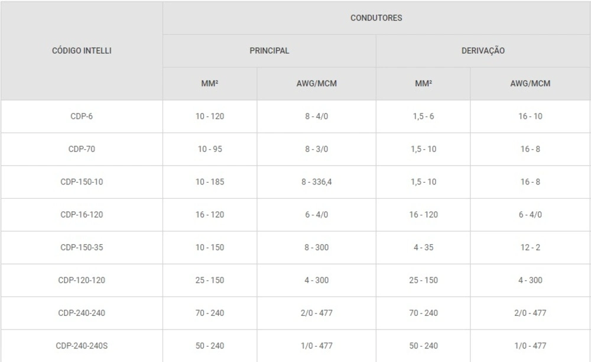Image resolution: width=591 pixels, height=362 pixels.
Task: Click the 8 - 336,4 AWG/MCM value
Action: click(x=316, y=182)
